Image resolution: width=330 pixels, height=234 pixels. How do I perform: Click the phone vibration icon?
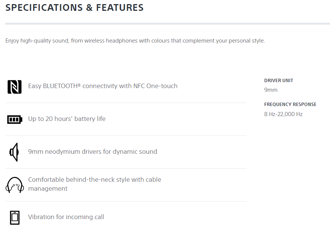tap(15, 218)
